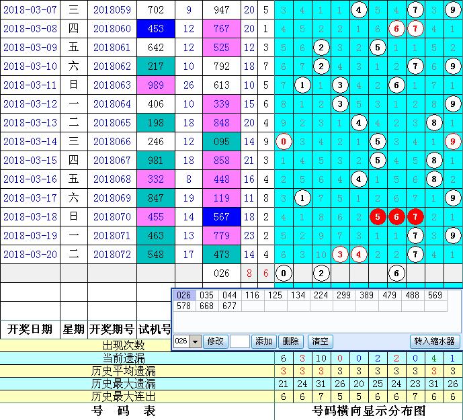Screen dimensions: 463x420
Task: Choose highlighted number 026 in the list
Action: click(183, 295)
